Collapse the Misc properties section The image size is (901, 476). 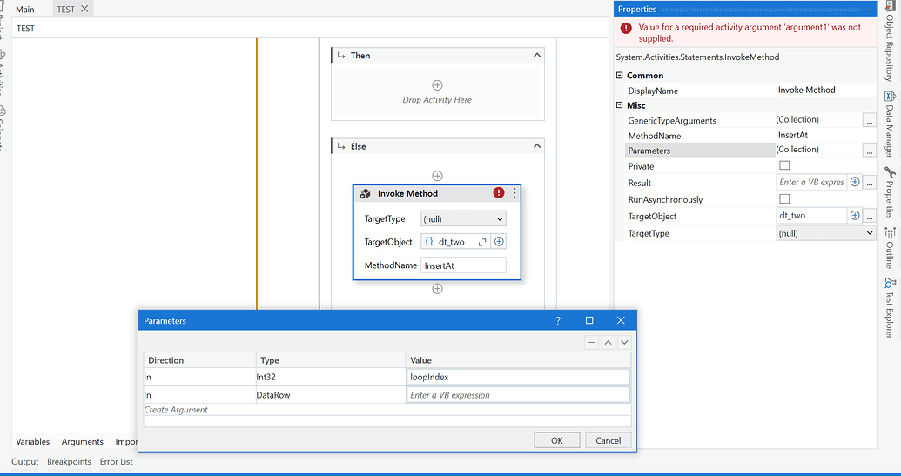(x=620, y=105)
